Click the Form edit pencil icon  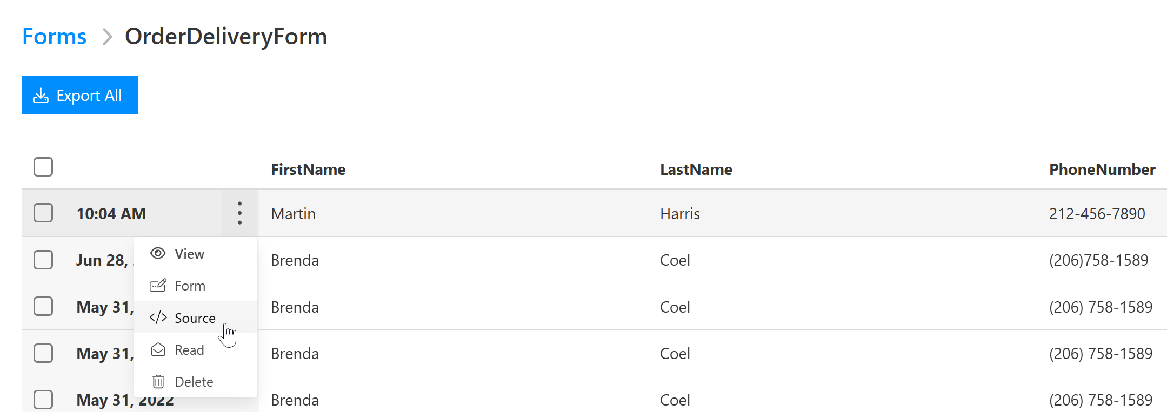[158, 285]
